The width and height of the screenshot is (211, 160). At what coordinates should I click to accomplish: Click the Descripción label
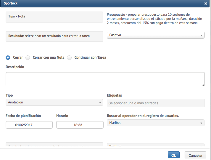coord(15,67)
